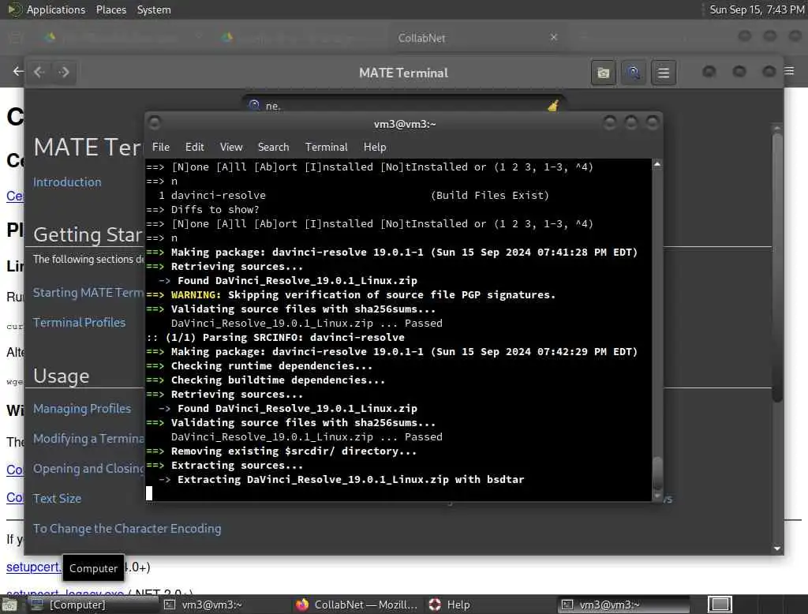Open the Applications menu
Viewport: 808px width, 614px height.
(x=56, y=9)
